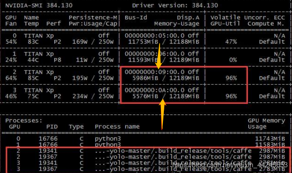Select GPU 1 power '11W / 250W'
Image resolution: width=292 pixels, height=173 pixels.
[x=95, y=60]
